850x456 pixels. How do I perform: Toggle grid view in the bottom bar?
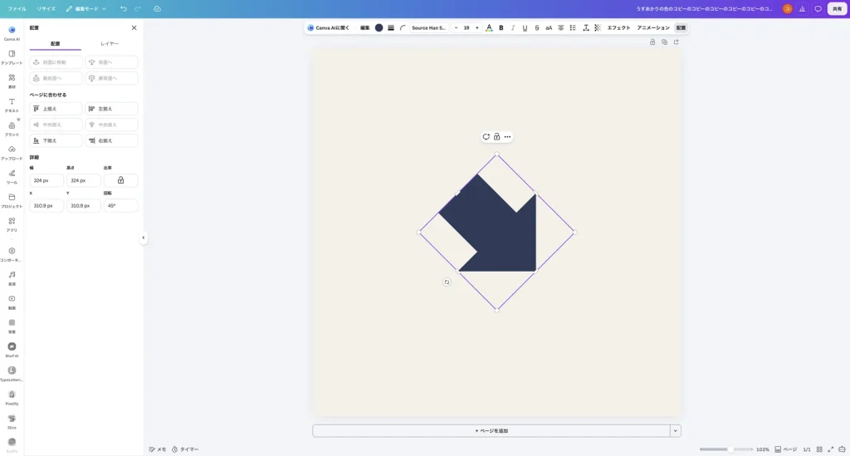pos(819,449)
